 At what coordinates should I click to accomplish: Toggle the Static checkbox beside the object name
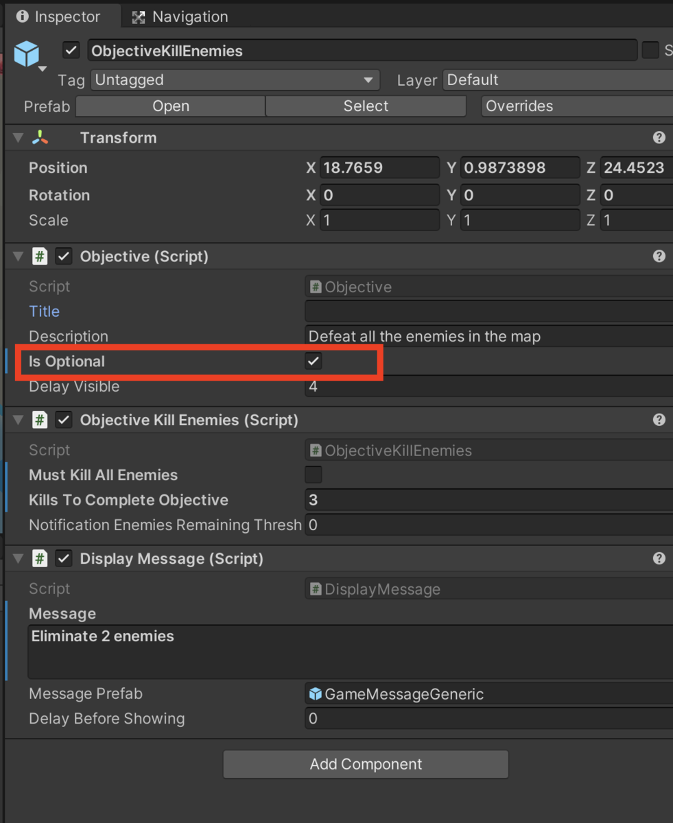point(650,51)
